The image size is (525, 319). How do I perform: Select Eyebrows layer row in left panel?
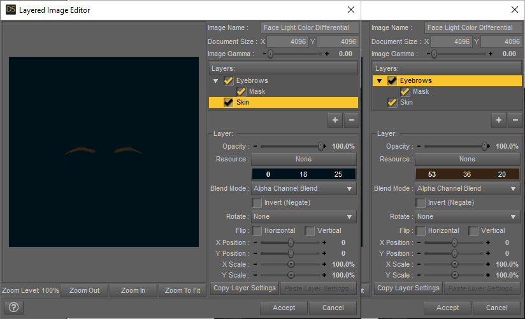point(284,80)
